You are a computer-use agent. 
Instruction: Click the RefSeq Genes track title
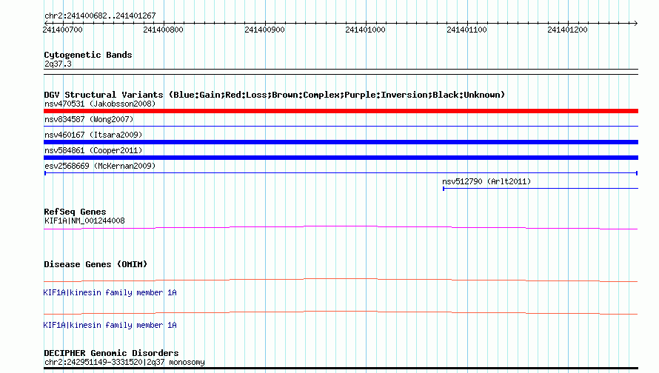point(75,212)
